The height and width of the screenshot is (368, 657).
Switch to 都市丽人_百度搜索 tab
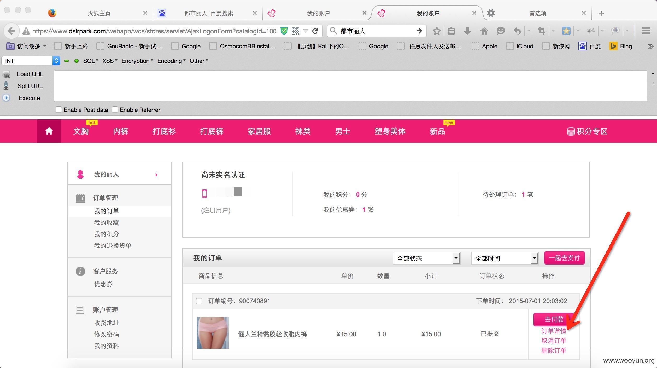(x=208, y=13)
